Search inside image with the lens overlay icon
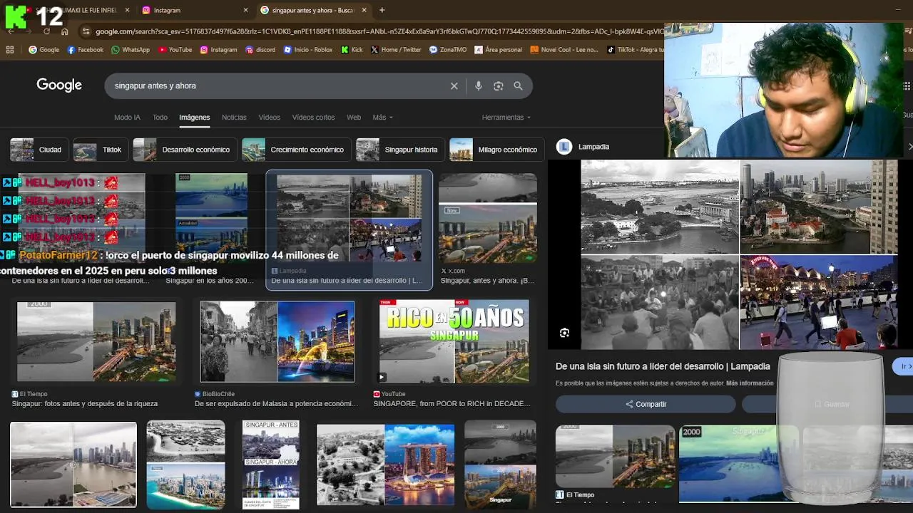The height and width of the screenshot is (513, 913). [564, 333]
